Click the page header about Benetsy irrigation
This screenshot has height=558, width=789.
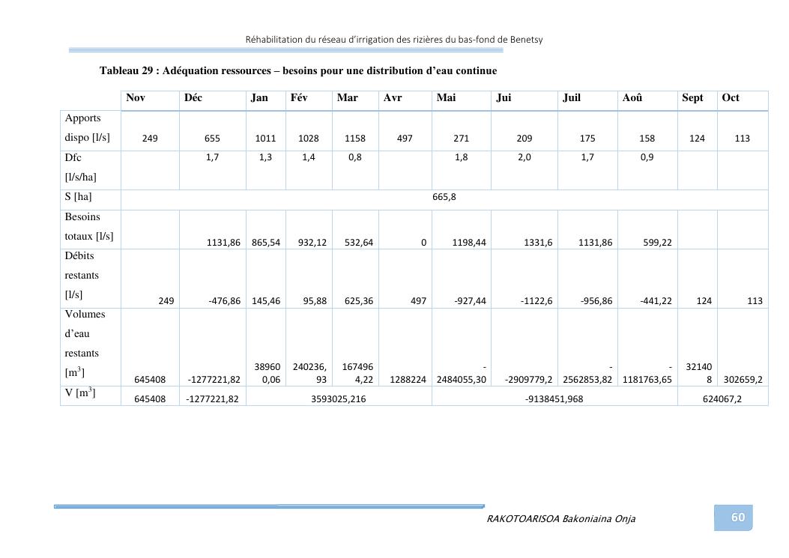coord(393,40)
